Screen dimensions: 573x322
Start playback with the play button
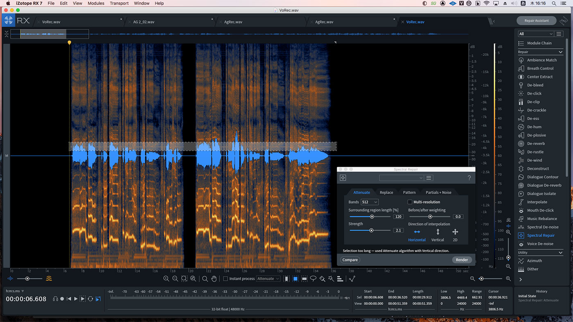tap(76, 299)
